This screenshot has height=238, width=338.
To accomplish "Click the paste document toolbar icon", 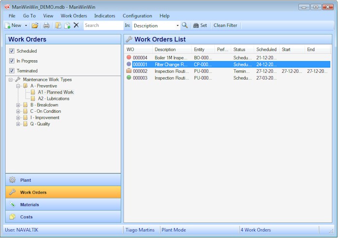I will (x=67, y=26).
